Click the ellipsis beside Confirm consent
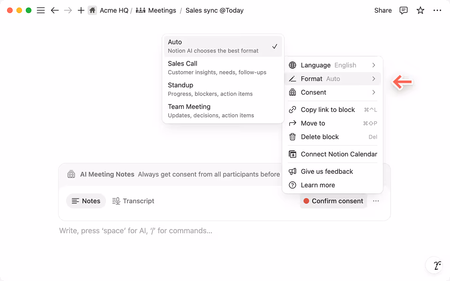 pyautogui.click(x=375, y=200)
